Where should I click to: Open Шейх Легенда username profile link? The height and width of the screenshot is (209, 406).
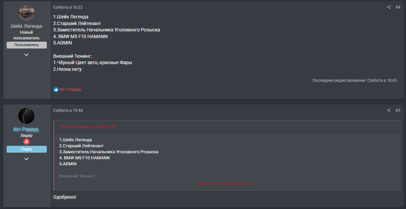coord(26,26)
